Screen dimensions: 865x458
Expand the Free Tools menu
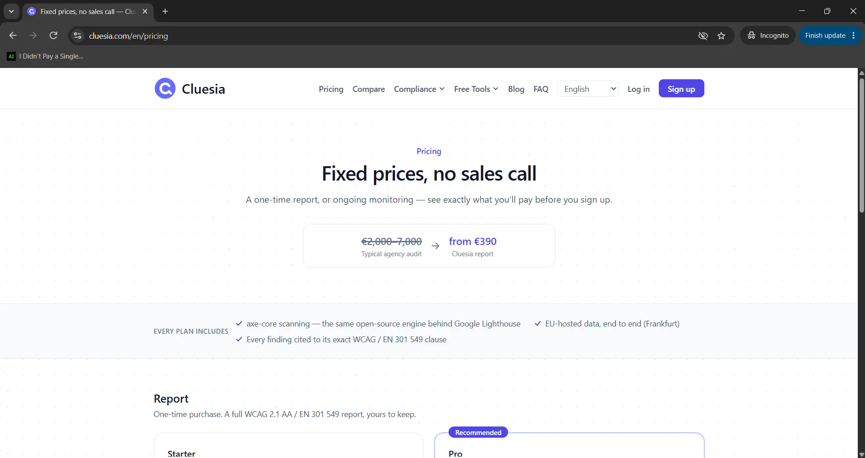(476, 89)
